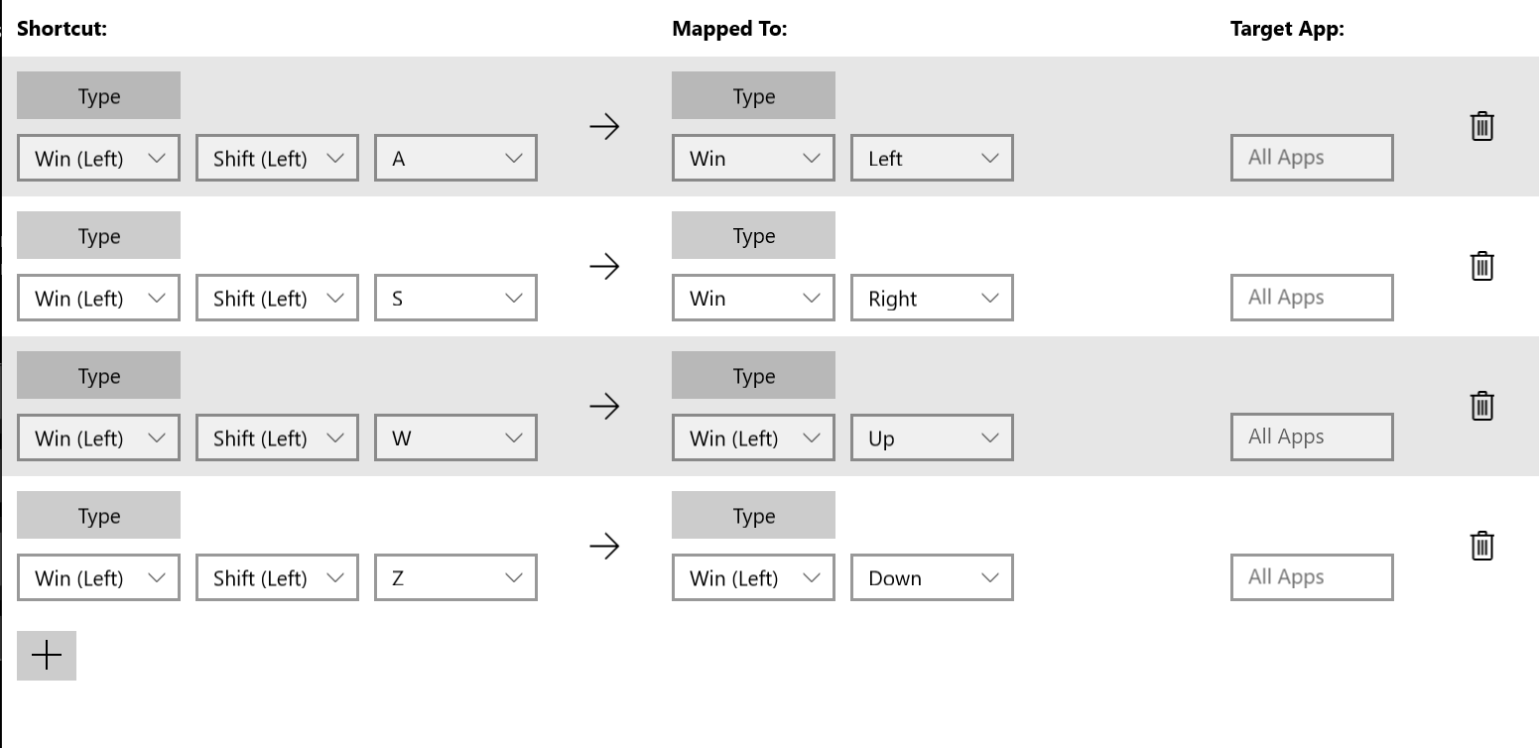
Task: Click Type for the Win+Left mapping
Action: (x=753, y=95)
